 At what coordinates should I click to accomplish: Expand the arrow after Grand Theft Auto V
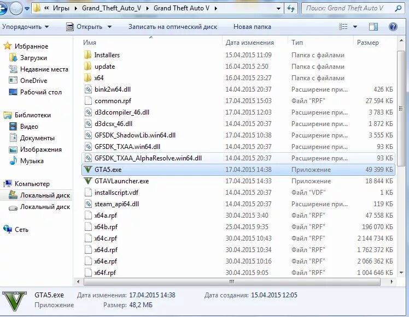click(x=216, y=8)
